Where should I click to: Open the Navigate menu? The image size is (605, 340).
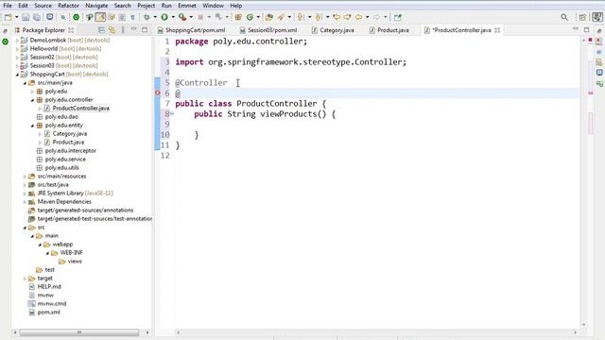click(96, 6)
